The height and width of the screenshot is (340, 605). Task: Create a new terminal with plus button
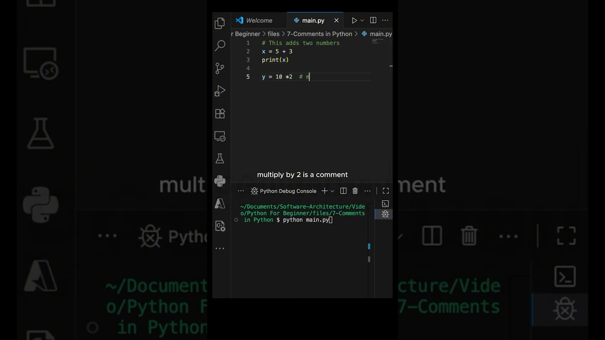(325, 191)
